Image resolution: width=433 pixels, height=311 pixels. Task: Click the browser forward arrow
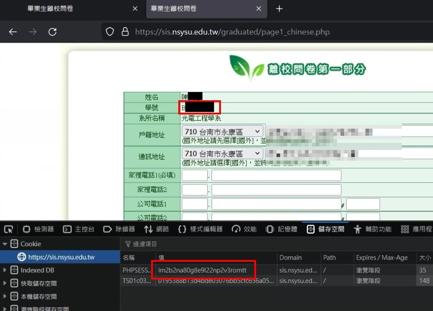tap(32, 32)
